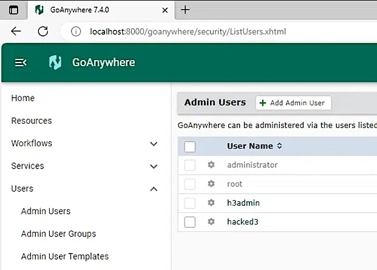The height and width of the screenshot is (270, 377).
Task: Click the site information icon in address bar
Action: 76,32
